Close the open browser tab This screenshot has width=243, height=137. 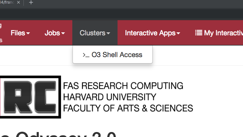tap(18, 3)
